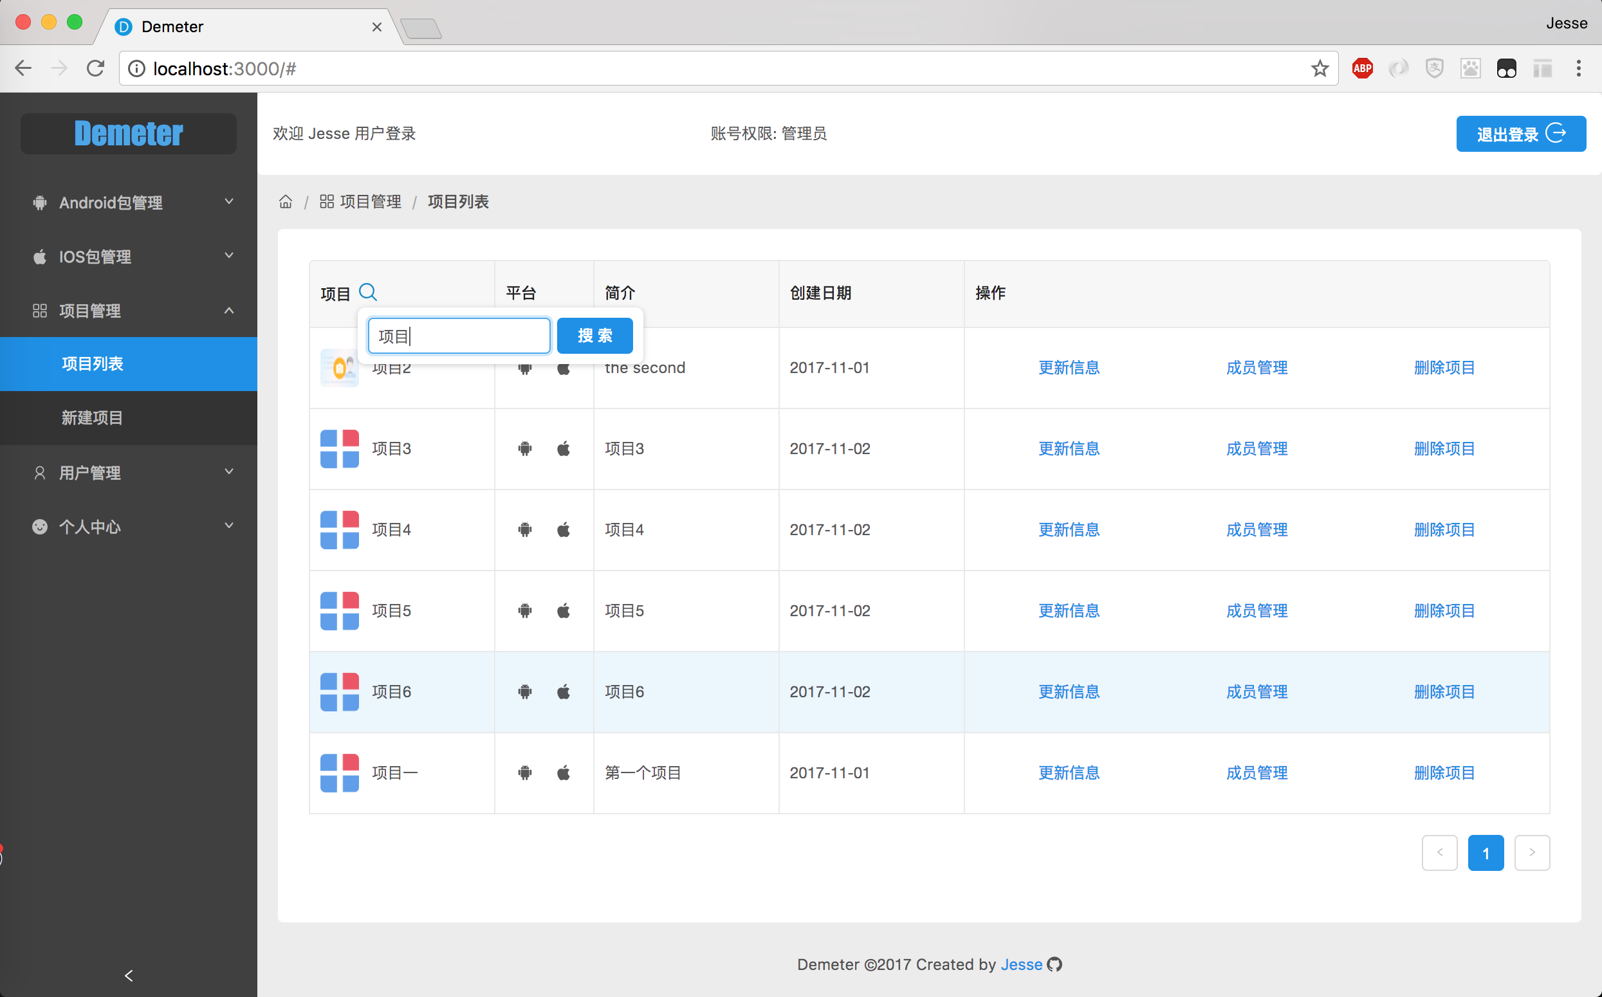The height and width of the screenshot is (997, 1602).
Task: Open the 新建项目 menu item
Action: coord(93,418)
